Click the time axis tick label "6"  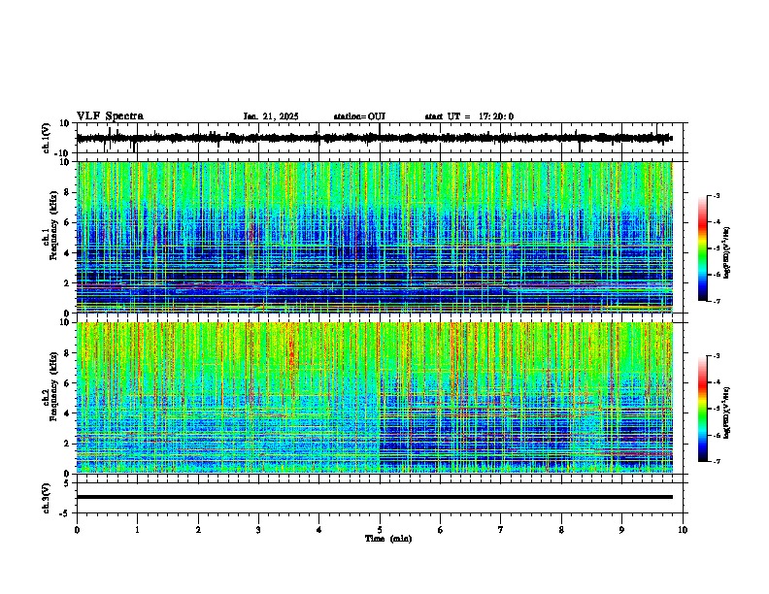[x=441, y=530]
